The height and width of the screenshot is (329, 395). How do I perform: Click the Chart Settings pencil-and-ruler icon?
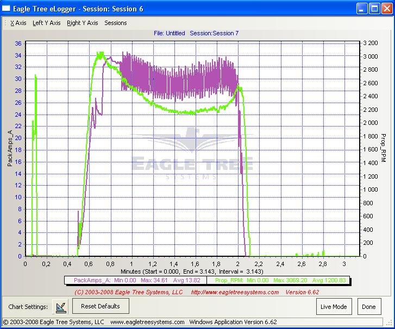(x=60, y=307)
